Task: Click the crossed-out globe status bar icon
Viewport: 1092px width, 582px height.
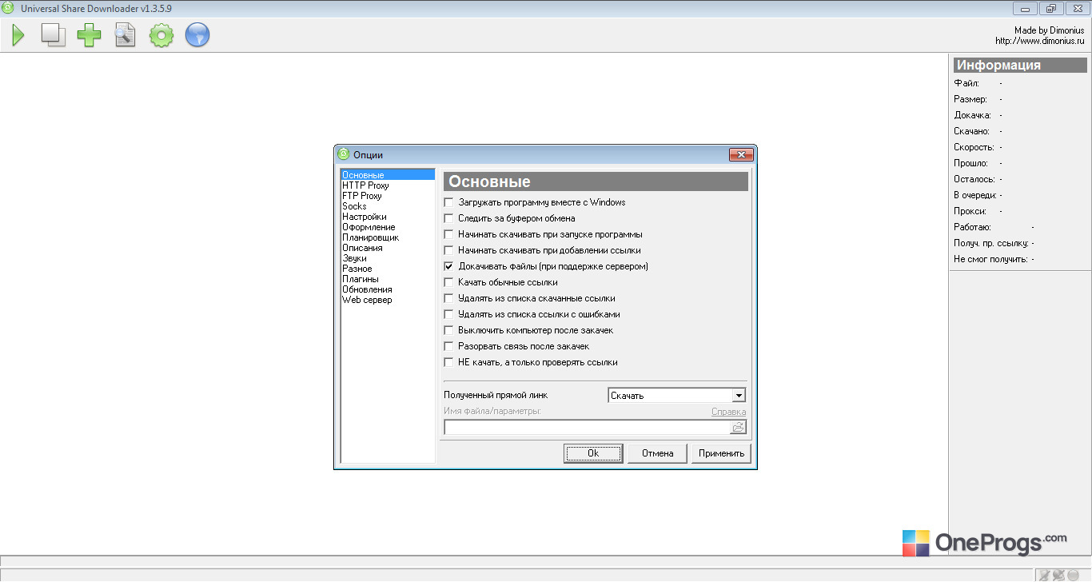Action: pyautogui.click(x=1058, y=575)
